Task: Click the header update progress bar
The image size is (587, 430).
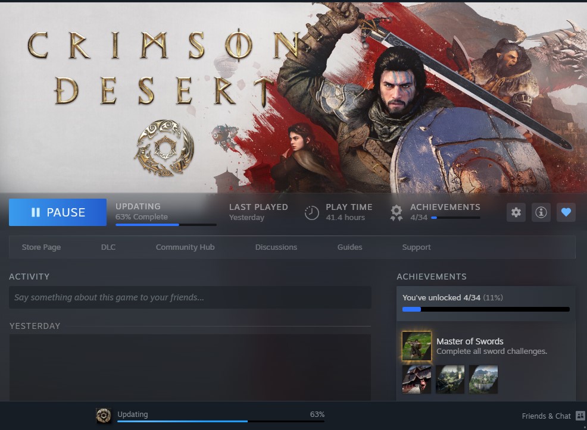Action: (166, 225)
